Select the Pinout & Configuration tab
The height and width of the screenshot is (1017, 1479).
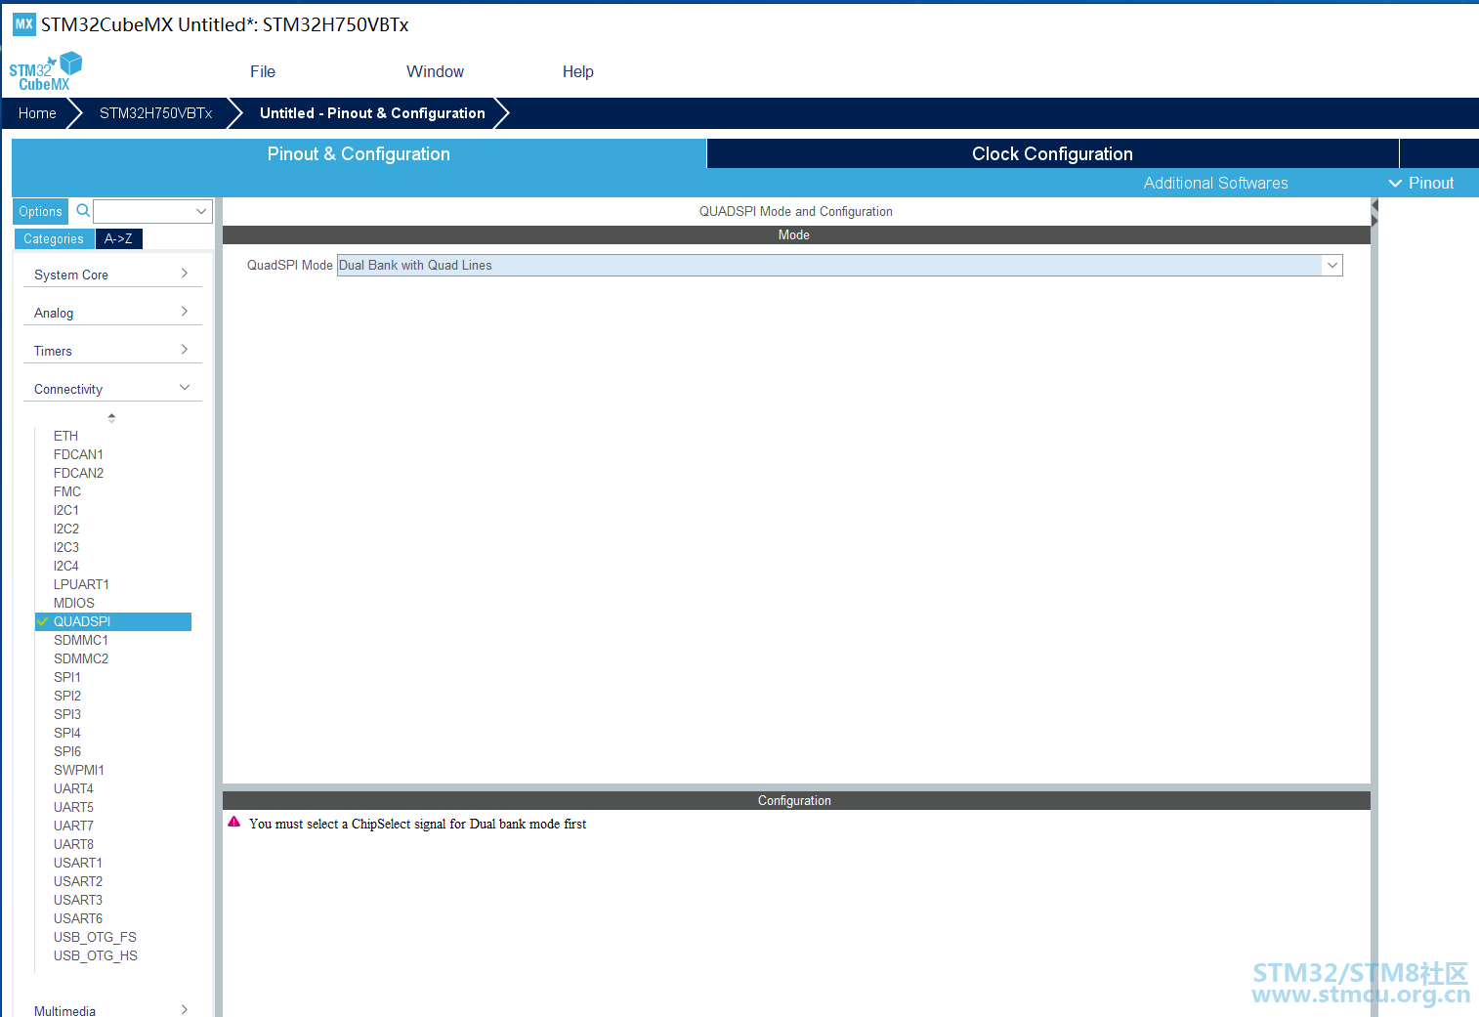pos(359,153)
